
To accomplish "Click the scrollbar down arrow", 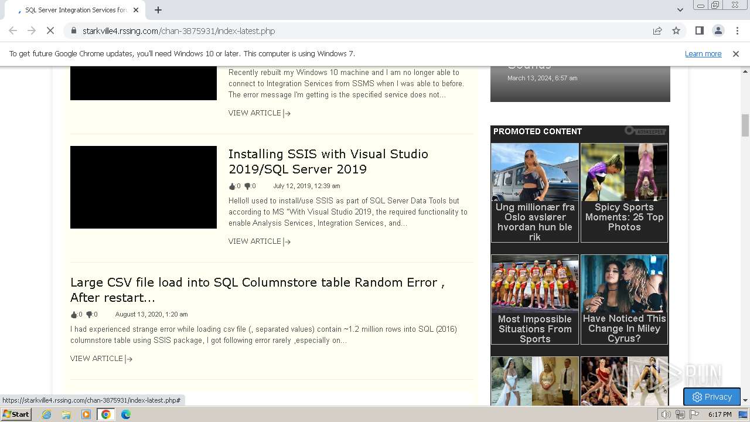I will point(745,400).
